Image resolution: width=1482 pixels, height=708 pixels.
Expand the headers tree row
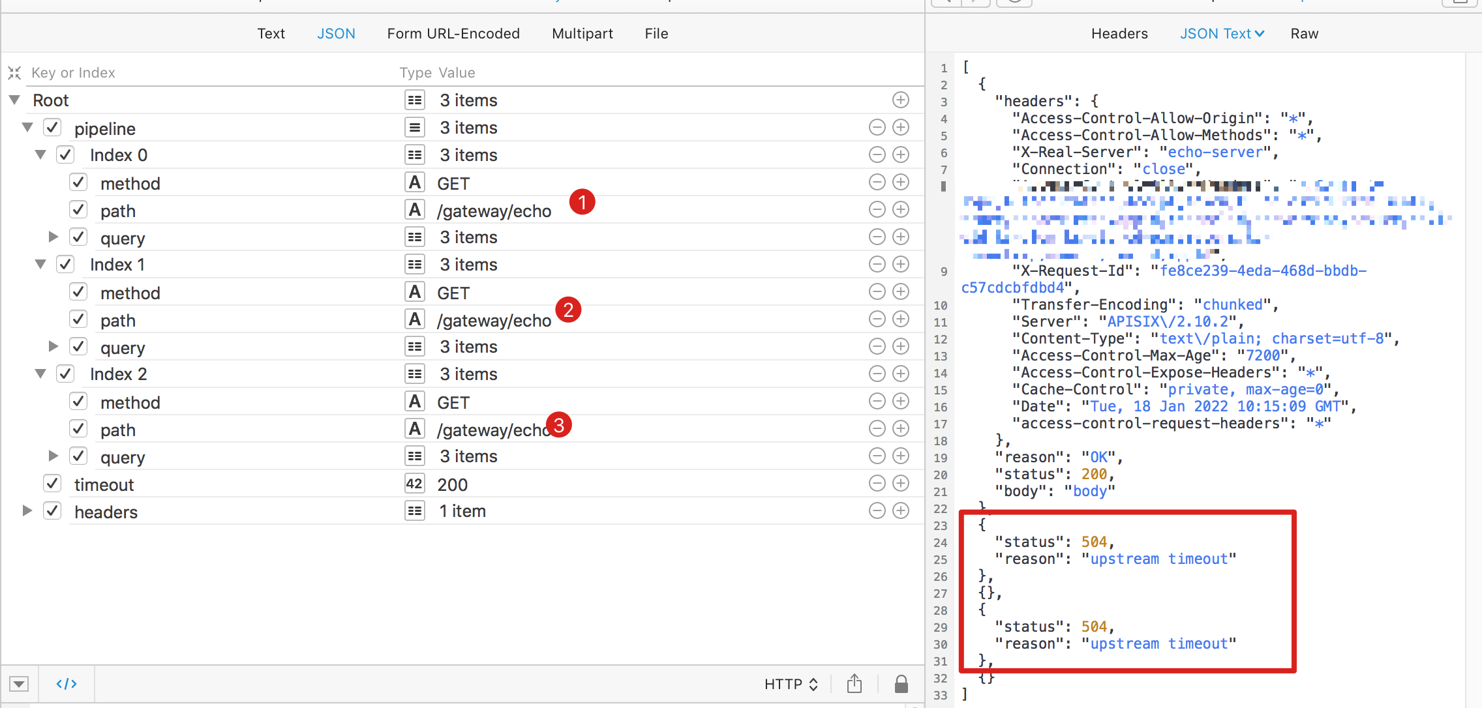coord(27,510)
